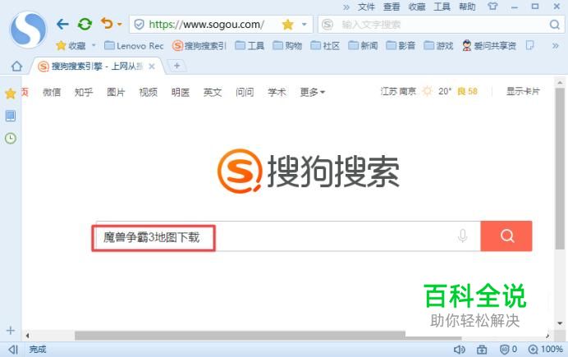Screen dimensions: 568x357
Task: Toggle sidebar with bottom-left status icon
Action: click(x=13, y=350)
